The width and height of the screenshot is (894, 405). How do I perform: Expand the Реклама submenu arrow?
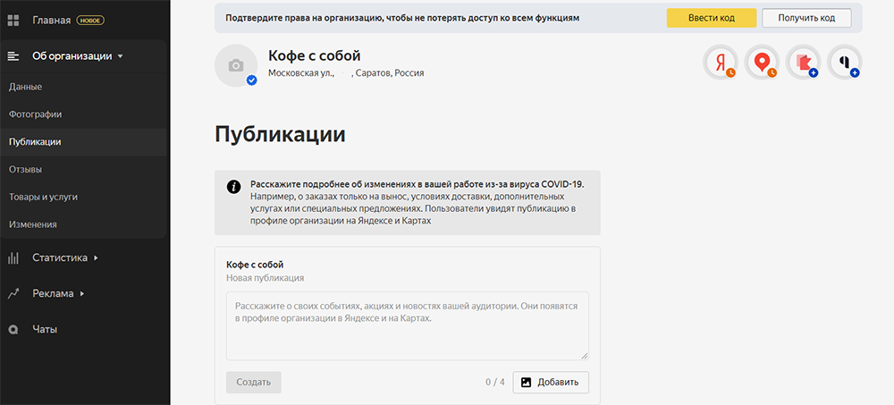[82, 294]
